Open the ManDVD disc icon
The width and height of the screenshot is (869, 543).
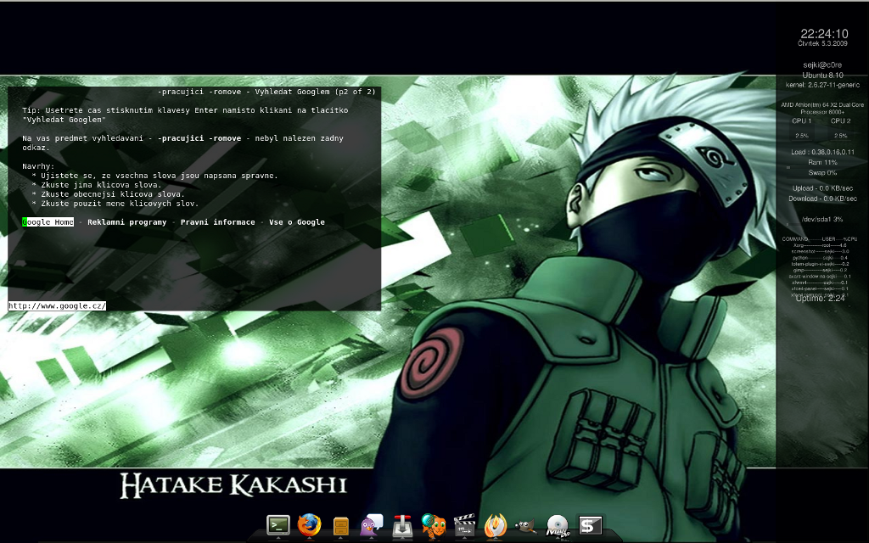tap(557, 526)
